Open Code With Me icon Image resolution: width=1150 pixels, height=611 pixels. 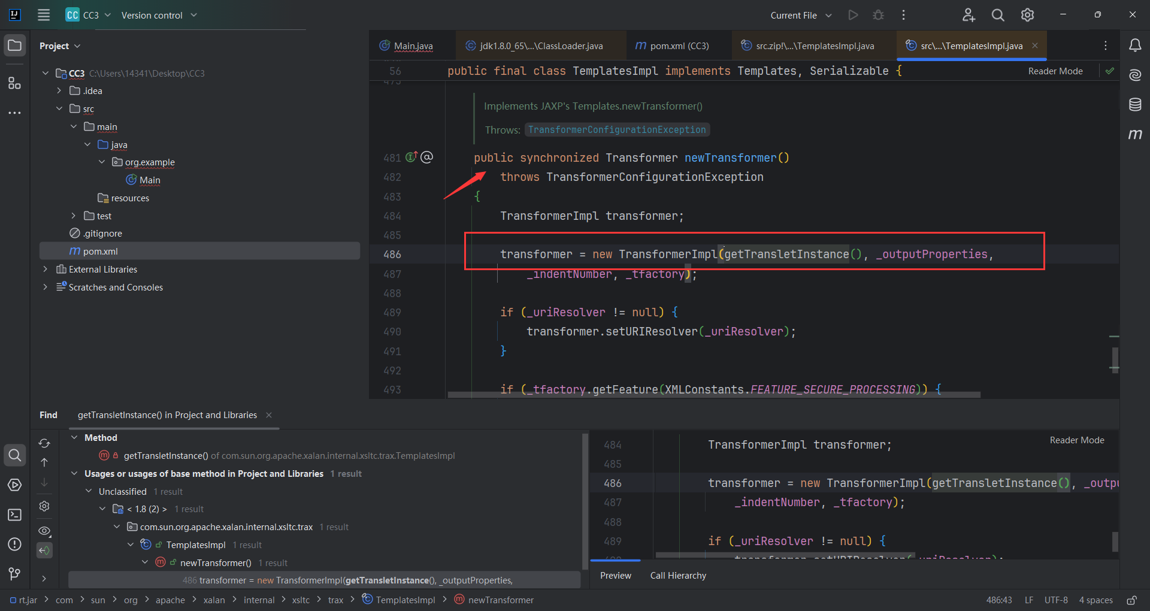969,15
